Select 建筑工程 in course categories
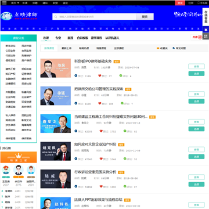The image size is (209, 209). [10, 69]
